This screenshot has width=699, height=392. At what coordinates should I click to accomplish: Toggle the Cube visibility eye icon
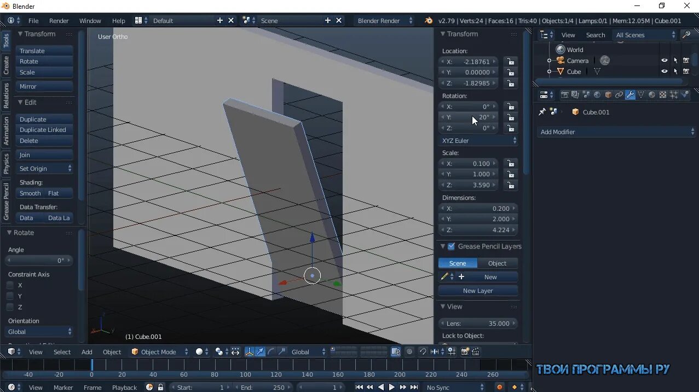665,72
